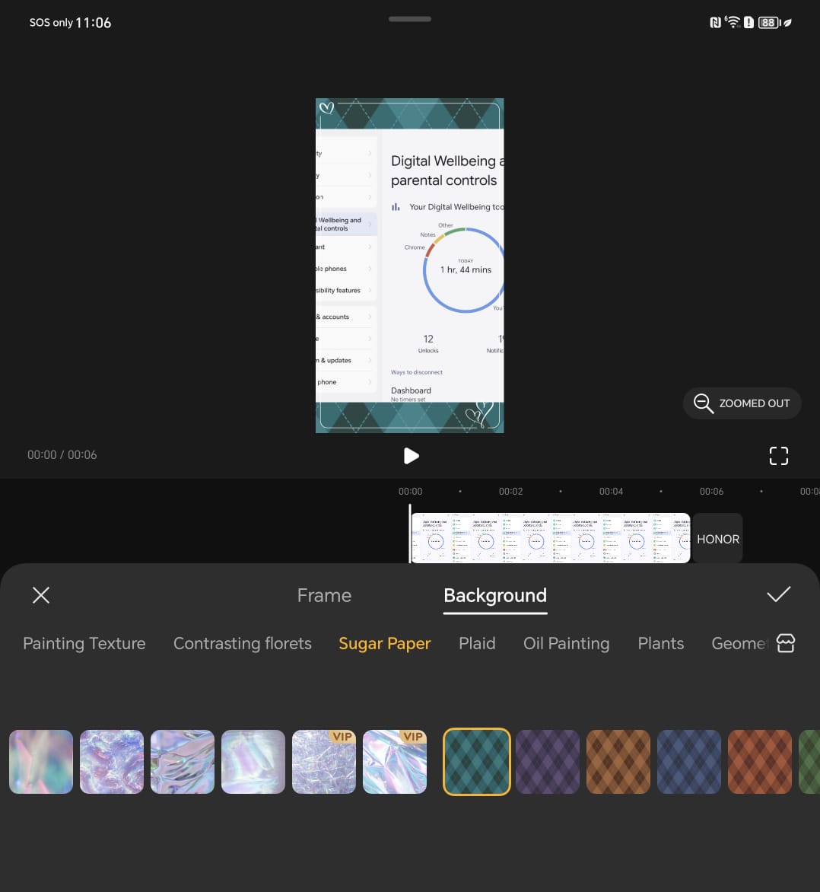The height and width of the screenshot is (892, 820).
Task: Apply the purple argyle background swatch
Action: pos(548,762)
